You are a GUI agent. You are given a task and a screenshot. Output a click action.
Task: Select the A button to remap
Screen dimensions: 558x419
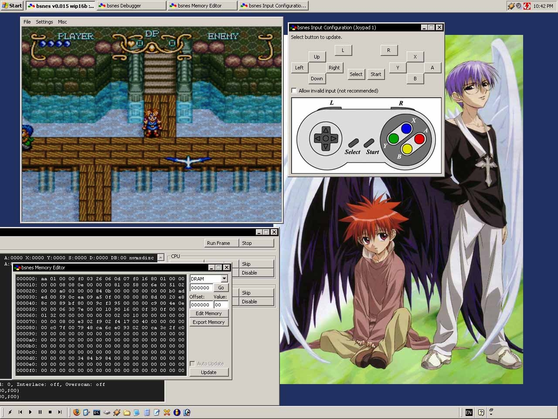(432, 68)
